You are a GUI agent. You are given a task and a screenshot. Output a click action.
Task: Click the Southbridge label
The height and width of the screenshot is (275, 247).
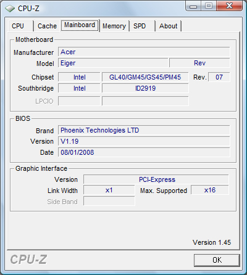coord(36,88)
